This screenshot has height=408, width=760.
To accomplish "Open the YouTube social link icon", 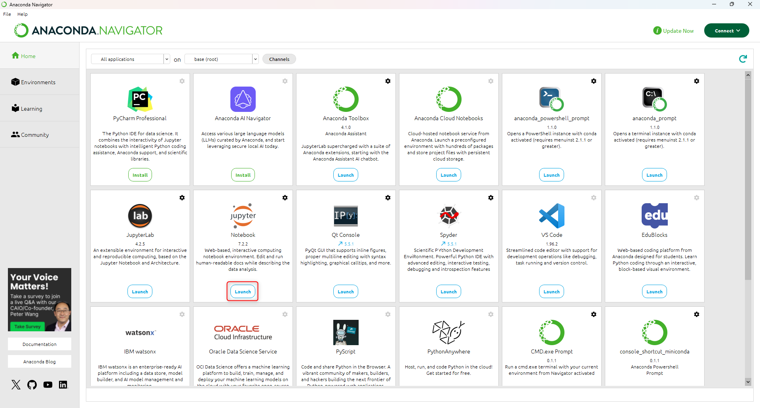I will (x=48, y=385).
